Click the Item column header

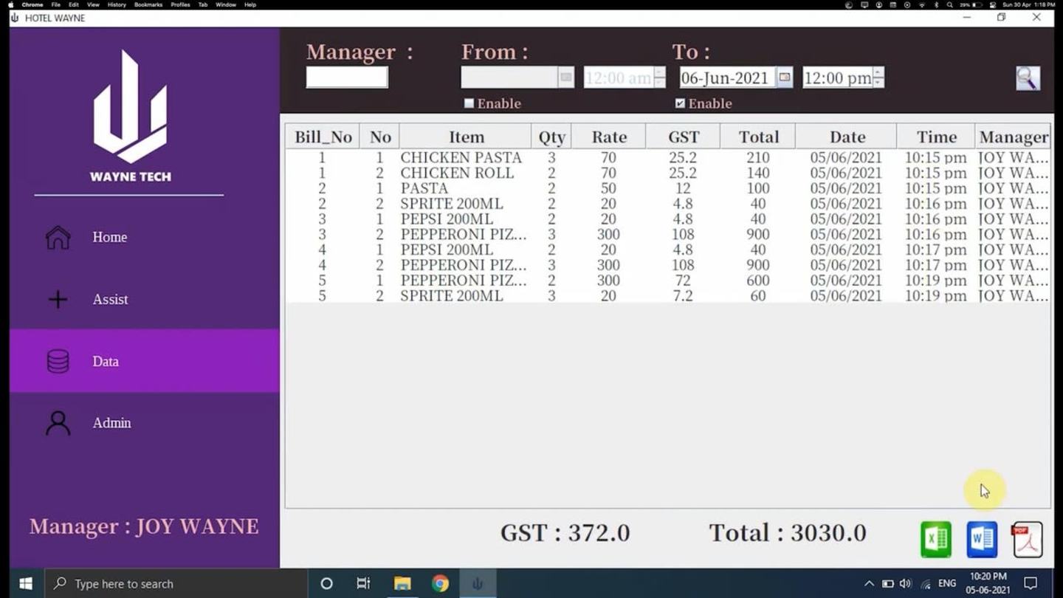(x=467, y=137)
